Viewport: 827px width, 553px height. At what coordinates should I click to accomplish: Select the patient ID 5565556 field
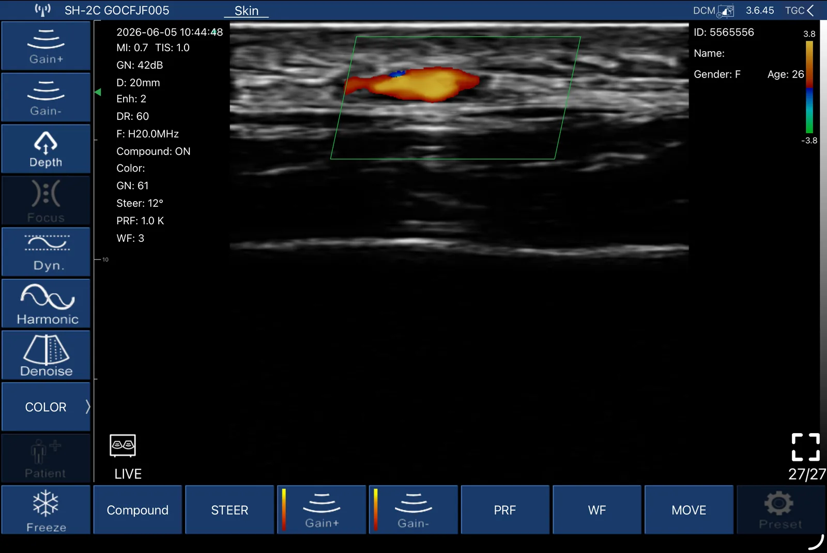pyautogui.click(x=724, y=32)
